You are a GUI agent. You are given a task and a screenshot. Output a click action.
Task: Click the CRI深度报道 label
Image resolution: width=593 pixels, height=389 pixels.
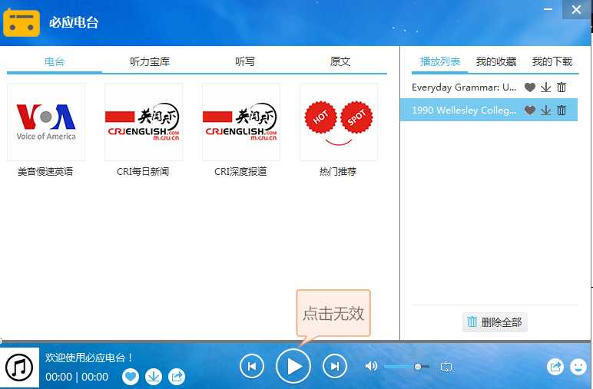tap(240, 171)
